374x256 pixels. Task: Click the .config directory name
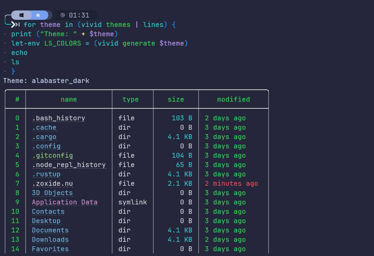click(x=46, y=146)
